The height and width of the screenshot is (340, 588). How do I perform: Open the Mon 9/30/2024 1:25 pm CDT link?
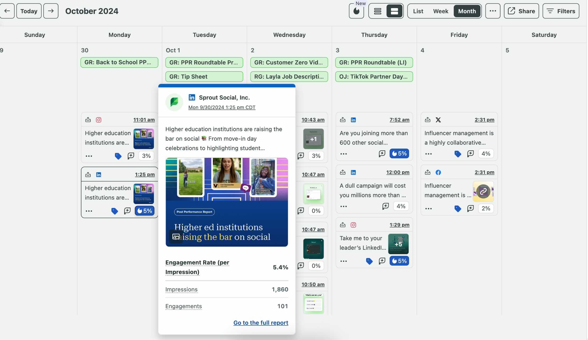[x=222, y=107]
